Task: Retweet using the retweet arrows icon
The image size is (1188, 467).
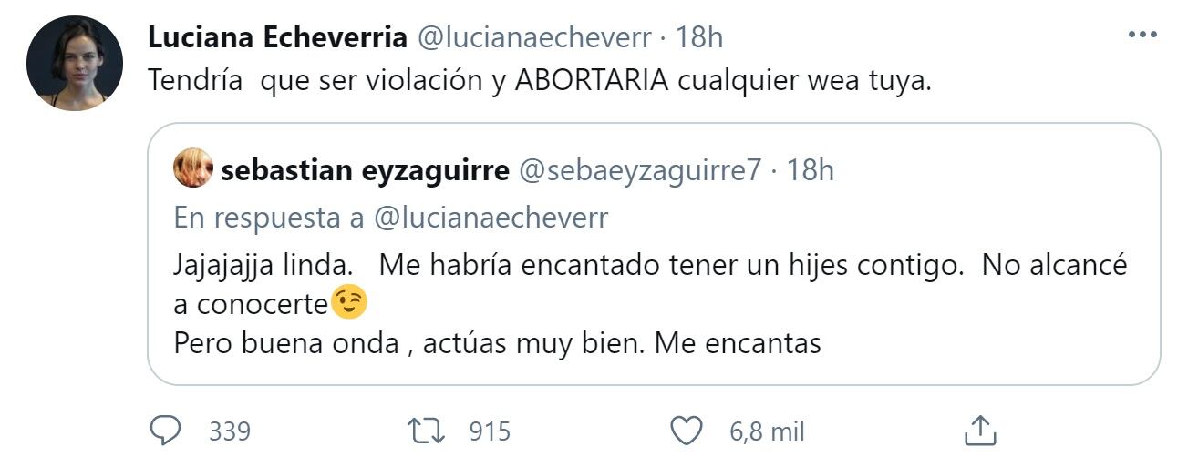Action: click(427, 431)
